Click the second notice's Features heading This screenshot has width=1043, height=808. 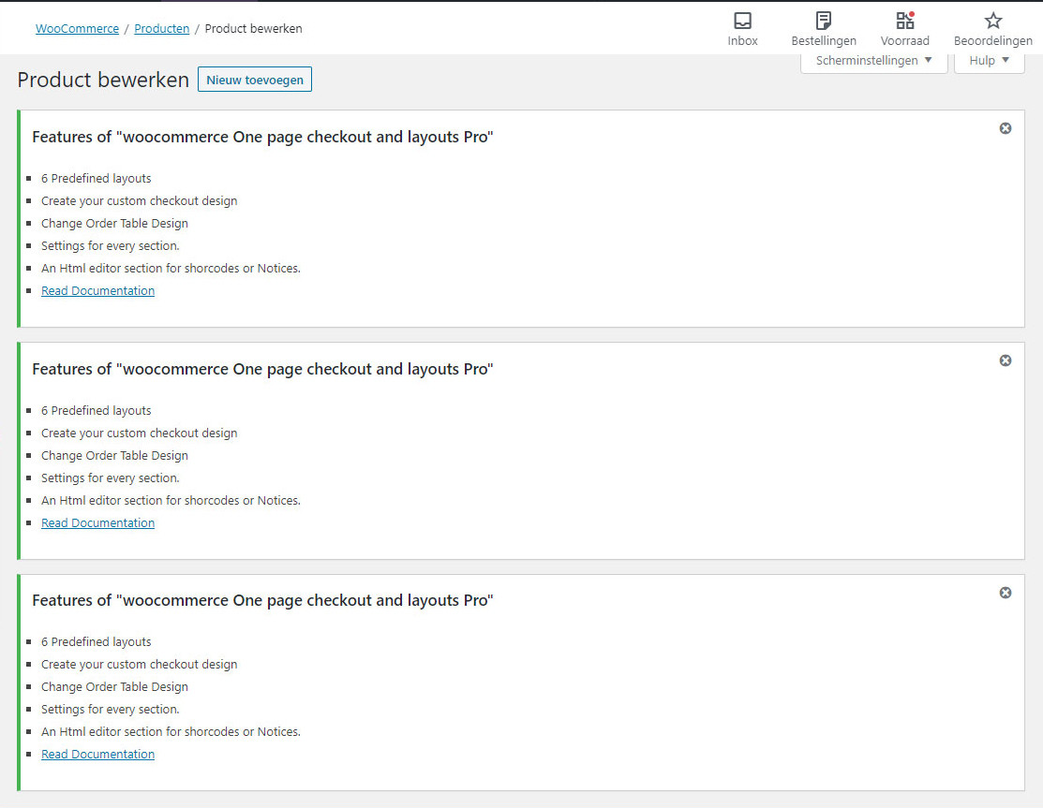pyautogui.click(x=262, y=369)
